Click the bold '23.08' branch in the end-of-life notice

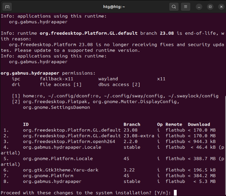pos(167,33)
